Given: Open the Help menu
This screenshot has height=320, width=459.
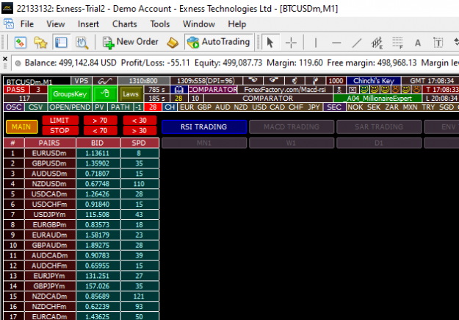Looking at the screenshot, I should (x=236, y=24).
